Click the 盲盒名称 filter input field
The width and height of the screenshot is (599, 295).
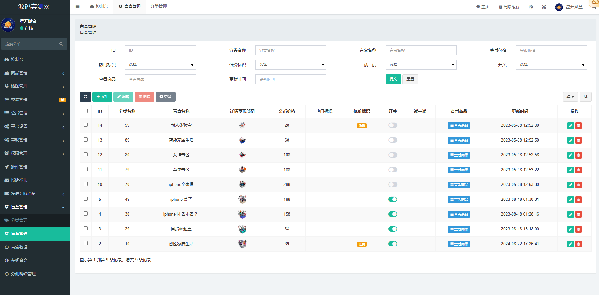pyautogui.click(x=421, y=50)
